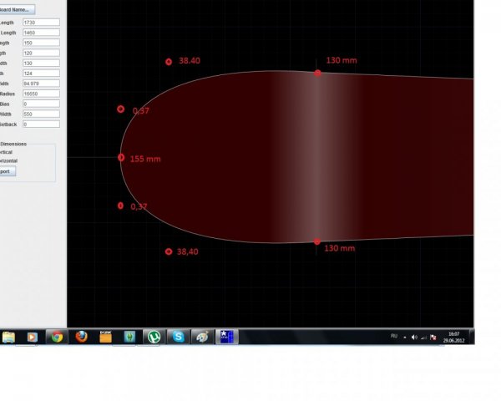This screenshot has height=401, width=501.
Task: Select upper 38.40 curve handle point
Action: (x=169, y=62)
